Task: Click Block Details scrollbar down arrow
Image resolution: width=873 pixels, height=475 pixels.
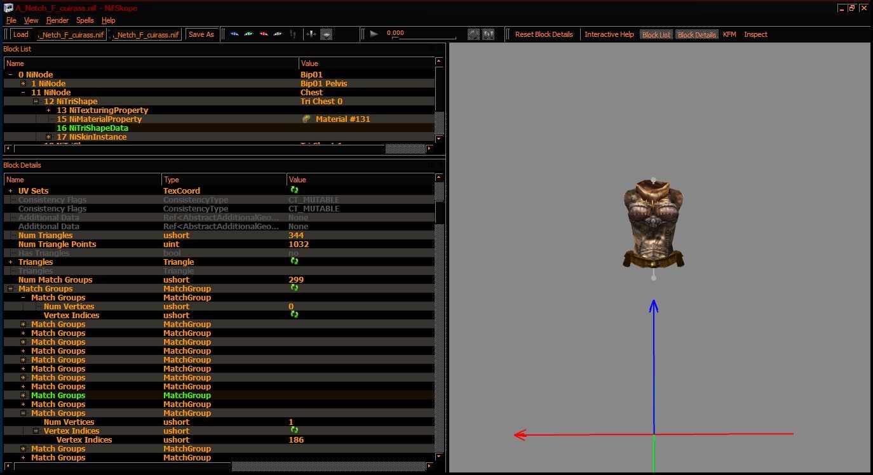Action: [439, 457]
